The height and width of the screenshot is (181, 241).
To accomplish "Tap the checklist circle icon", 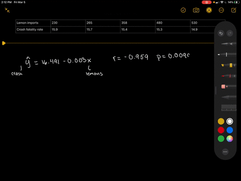I will (x=183, y=10).
